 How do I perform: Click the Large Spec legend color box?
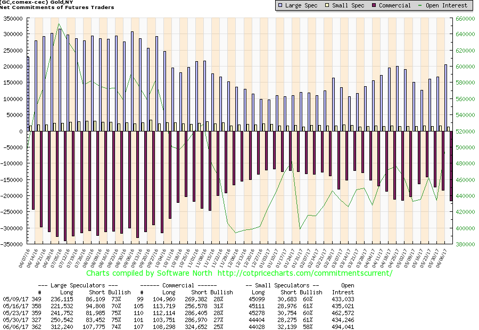(x=280, y=5)
